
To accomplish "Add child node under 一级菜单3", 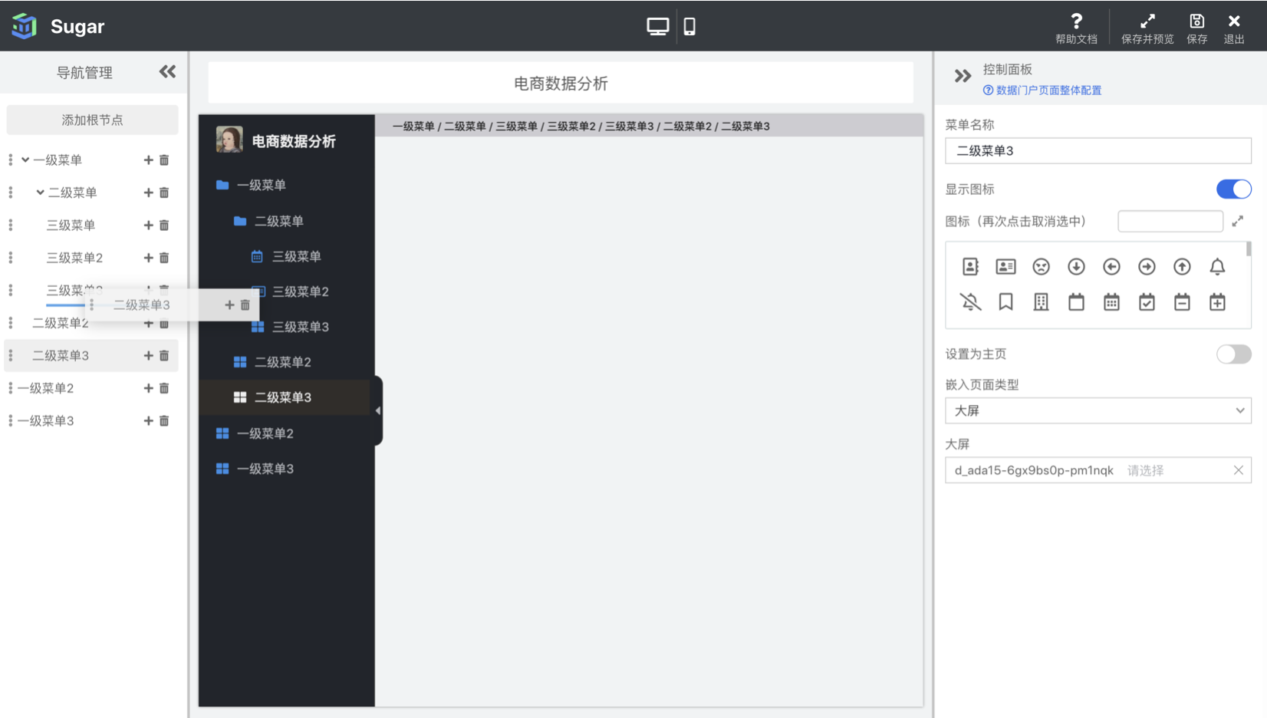I will (x=148, y=420).
